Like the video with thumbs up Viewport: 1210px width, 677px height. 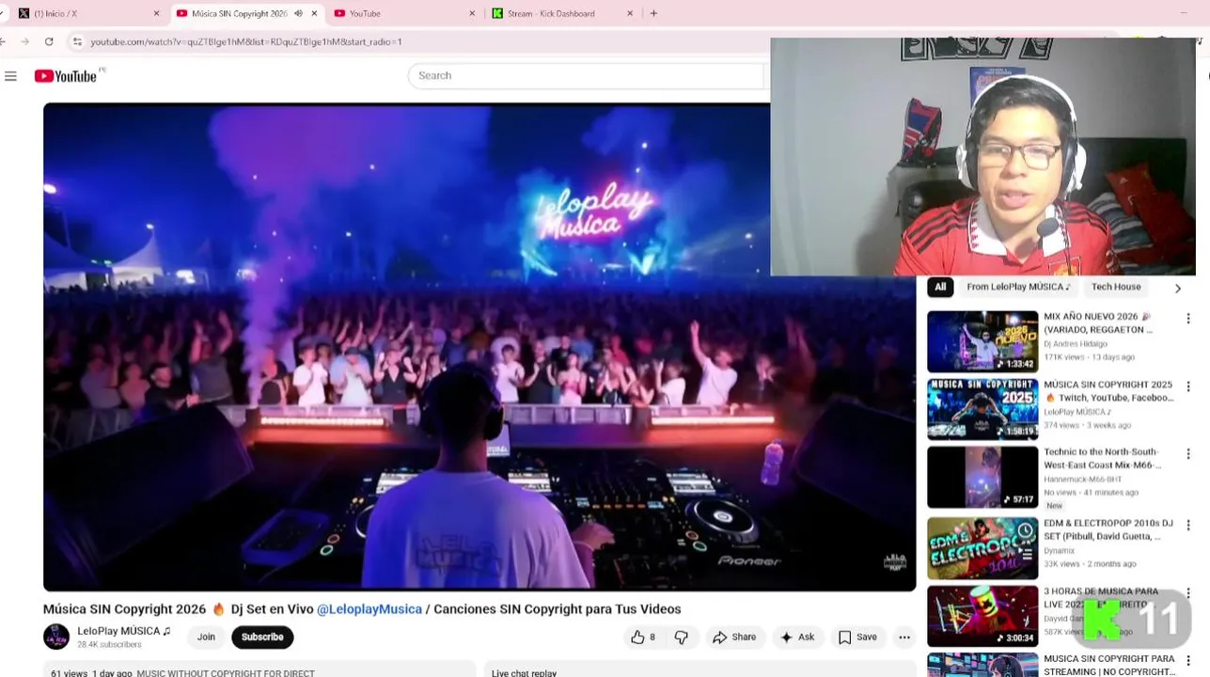click(x=643, y=638)
